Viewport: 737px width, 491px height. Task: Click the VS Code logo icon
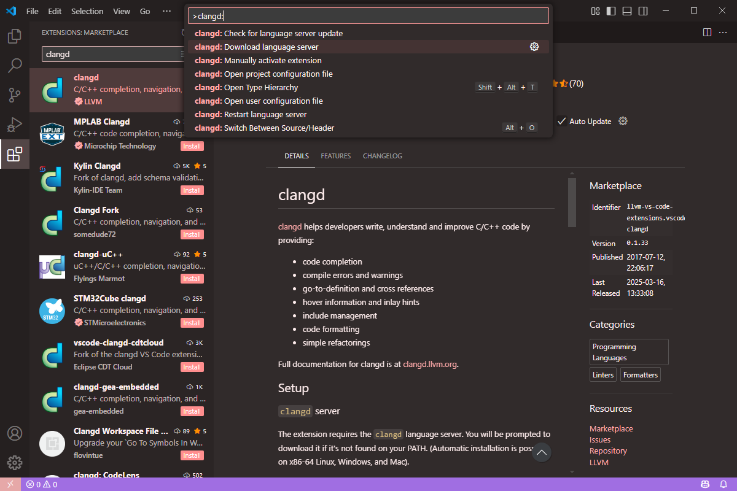point(10,11)
